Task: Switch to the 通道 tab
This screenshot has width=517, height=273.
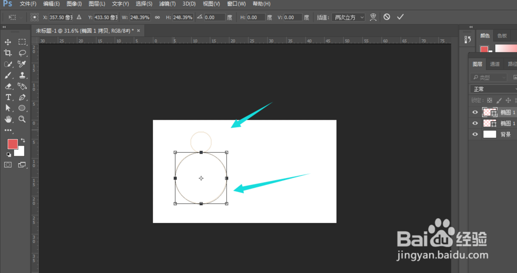Action: click(x=495, y=64)
